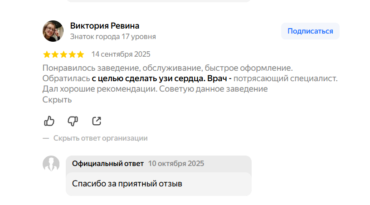Click the reply text Спасибо за приятный отзыв
Image resolution: width=370 pixels, height=205 pixels.
tap(127, 184)
